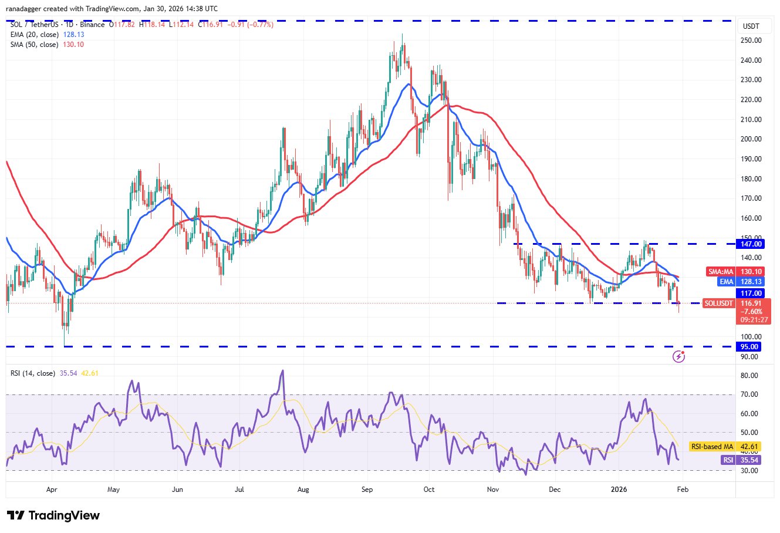Screen dimensions: 780x533
Task: Select the blue 95.00 level label
Action: [751, 347]
